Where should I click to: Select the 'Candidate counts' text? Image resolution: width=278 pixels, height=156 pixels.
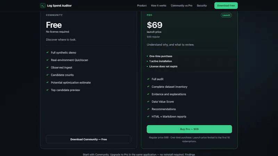tap(62, 75)
